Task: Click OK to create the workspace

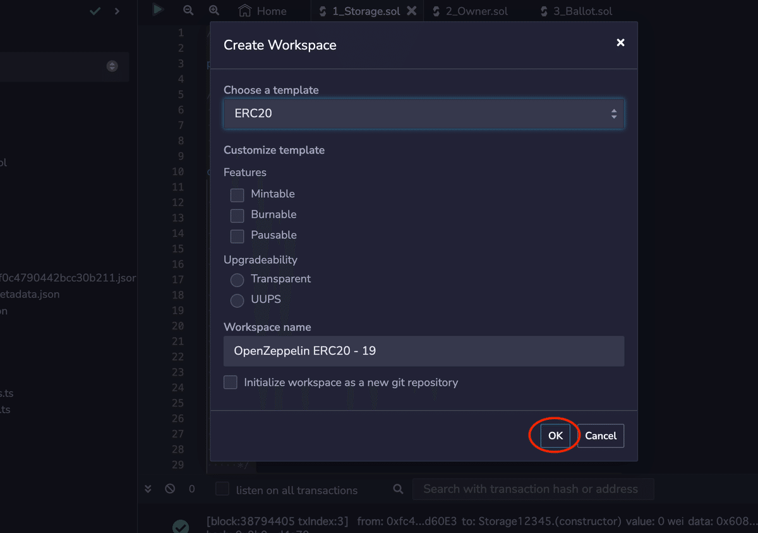Action: (x=555, y=436)
